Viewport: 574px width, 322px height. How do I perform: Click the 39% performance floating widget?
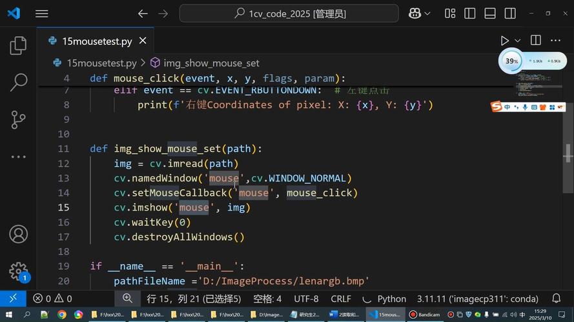pyautogui.click(x=511, y=61)
